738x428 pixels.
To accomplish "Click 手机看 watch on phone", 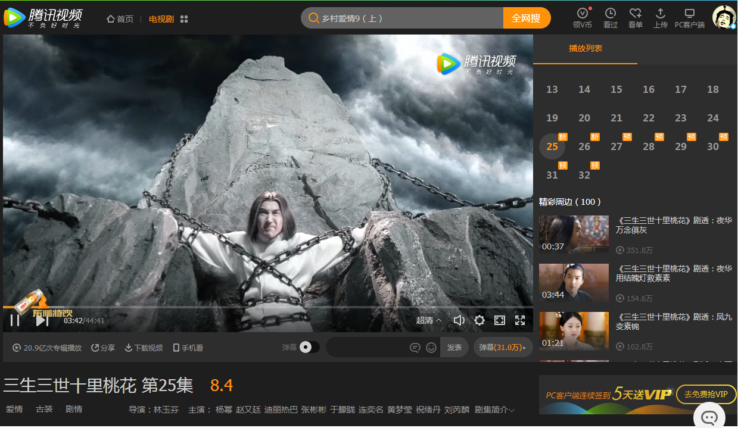I will tap(188, 348).
